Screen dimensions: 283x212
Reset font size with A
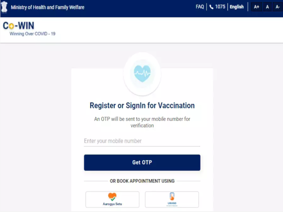point(267,7)
